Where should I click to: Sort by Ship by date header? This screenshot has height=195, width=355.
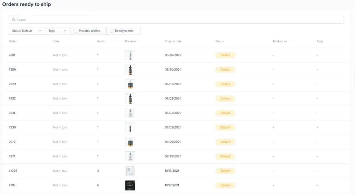[173, 41]
